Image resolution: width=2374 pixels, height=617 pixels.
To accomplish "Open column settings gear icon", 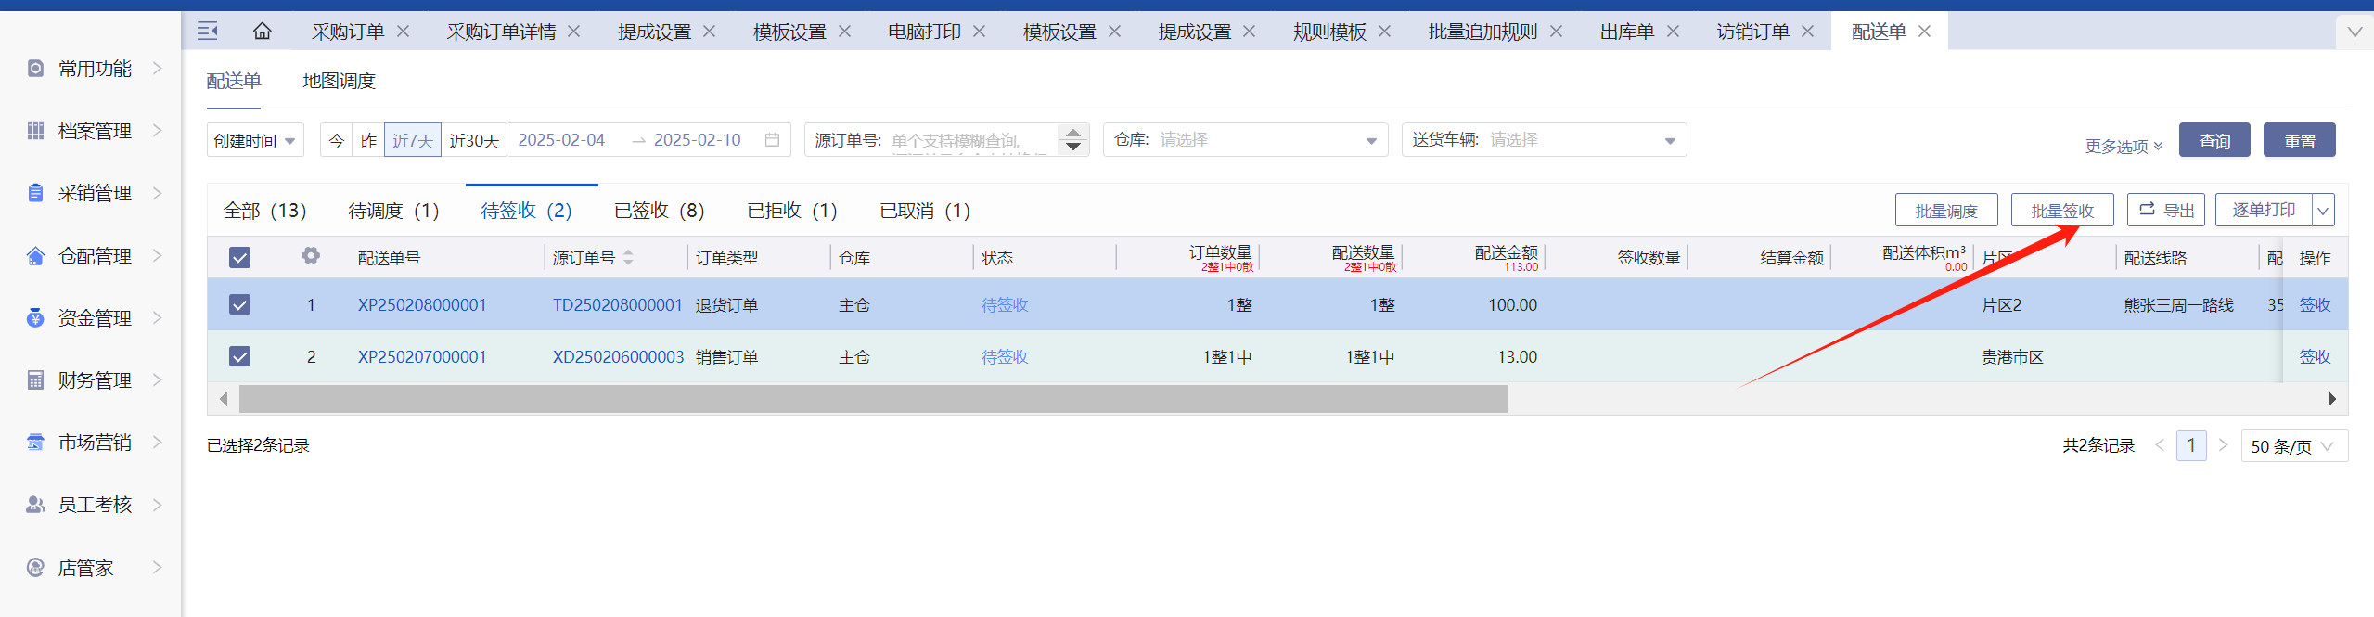I will (x=311, y=256).
